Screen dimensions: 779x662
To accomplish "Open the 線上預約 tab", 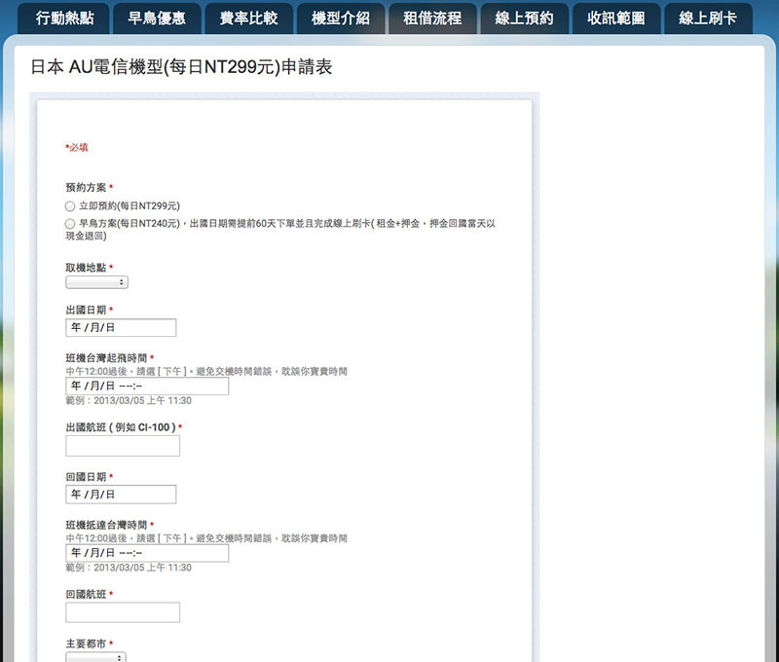I will 524,18.
